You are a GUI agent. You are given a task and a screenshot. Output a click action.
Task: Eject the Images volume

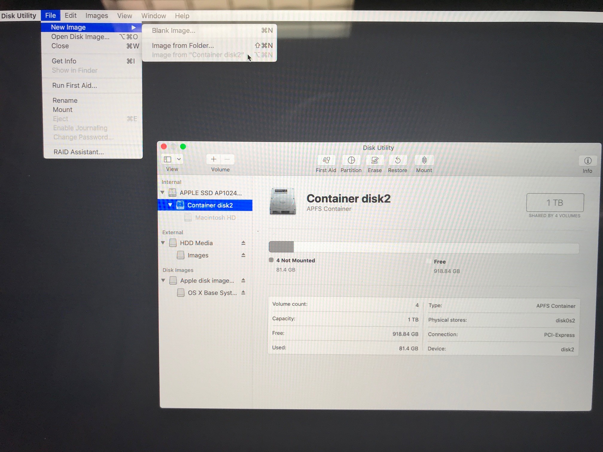tap(243, 255)
